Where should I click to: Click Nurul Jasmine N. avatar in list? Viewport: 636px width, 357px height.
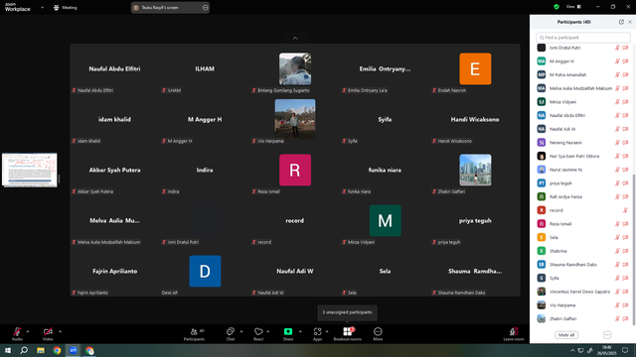click(541, 170)
